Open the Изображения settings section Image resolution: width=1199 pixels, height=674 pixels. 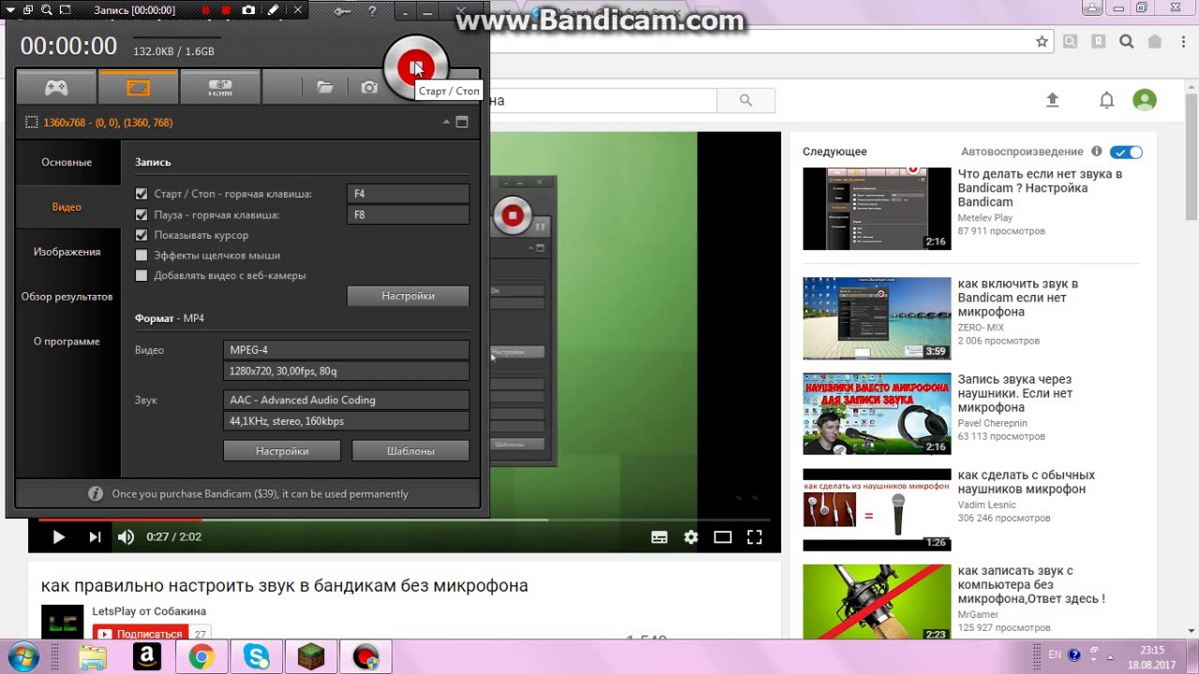point(67,252)
